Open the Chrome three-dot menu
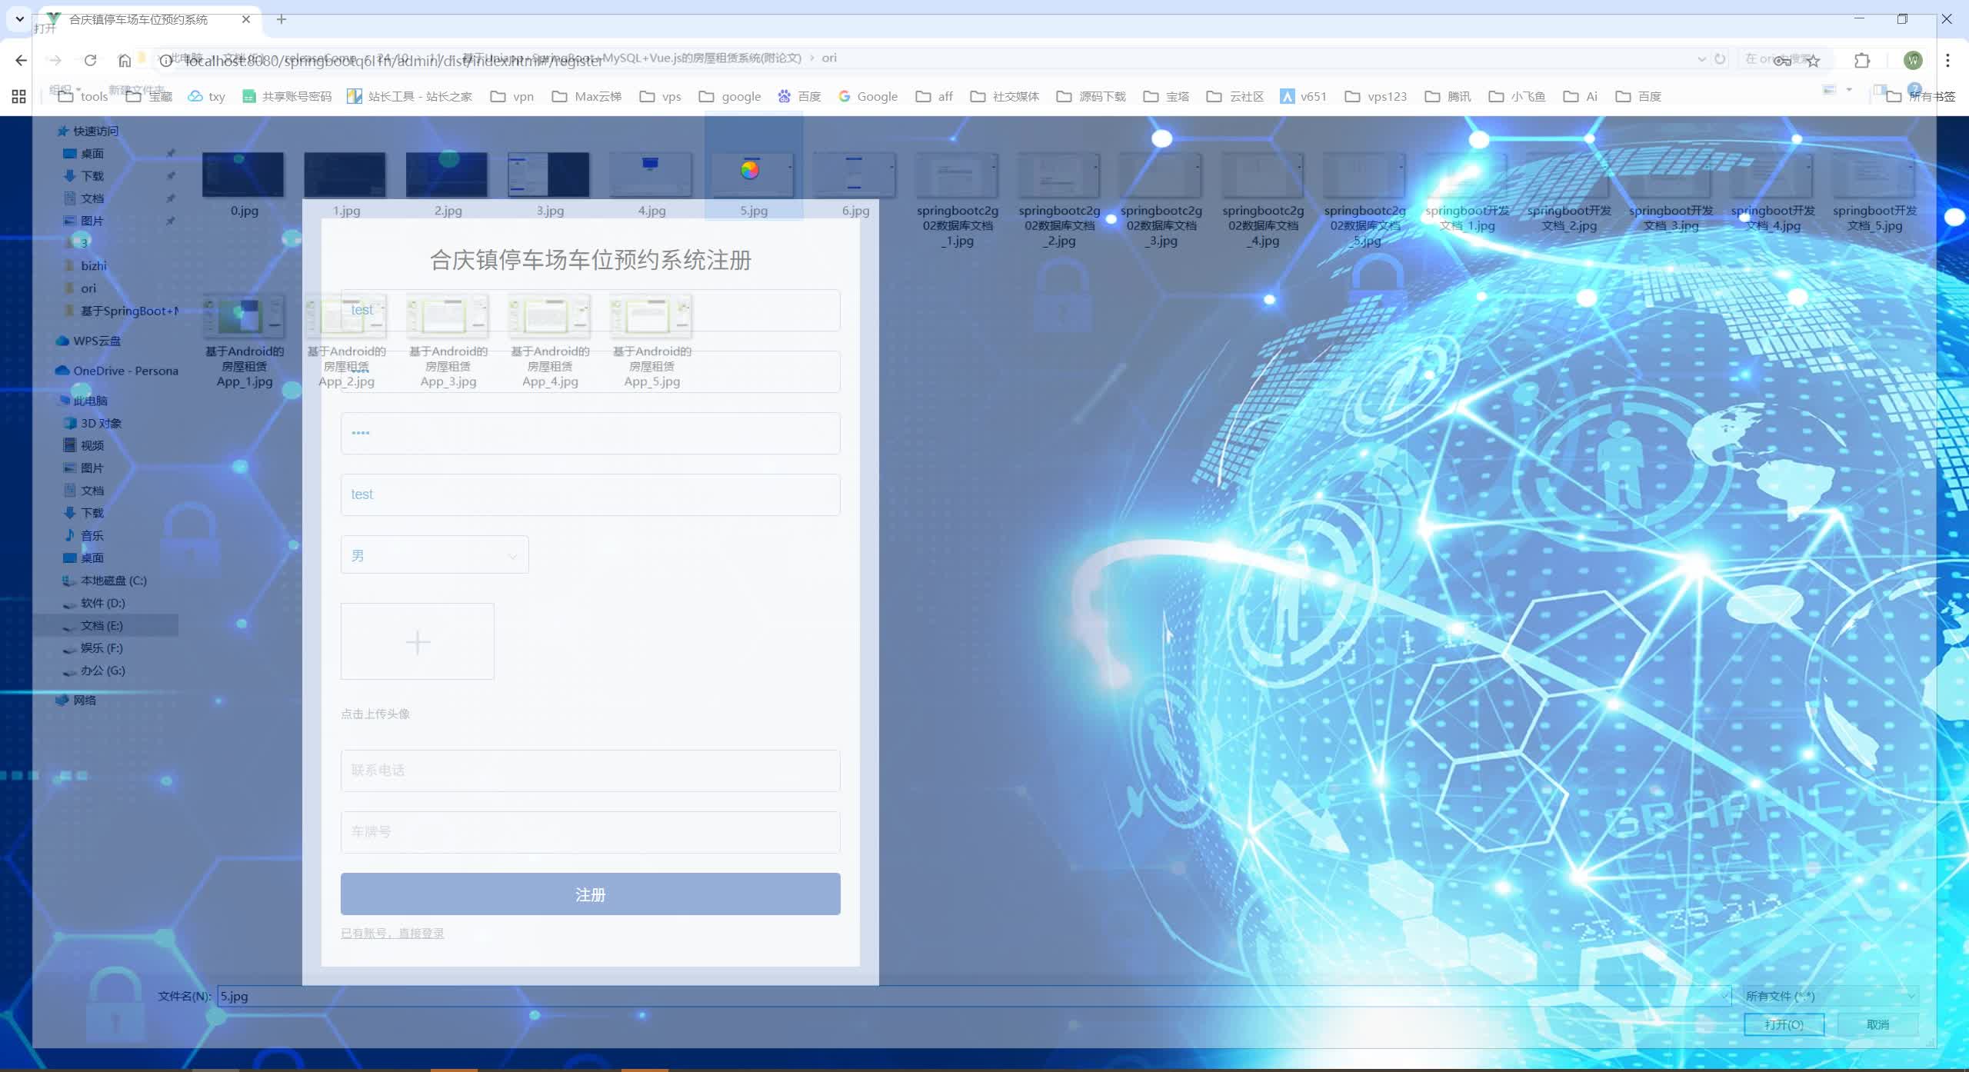Screen dimensions: 1969x1072 (x=1947, y=60)
